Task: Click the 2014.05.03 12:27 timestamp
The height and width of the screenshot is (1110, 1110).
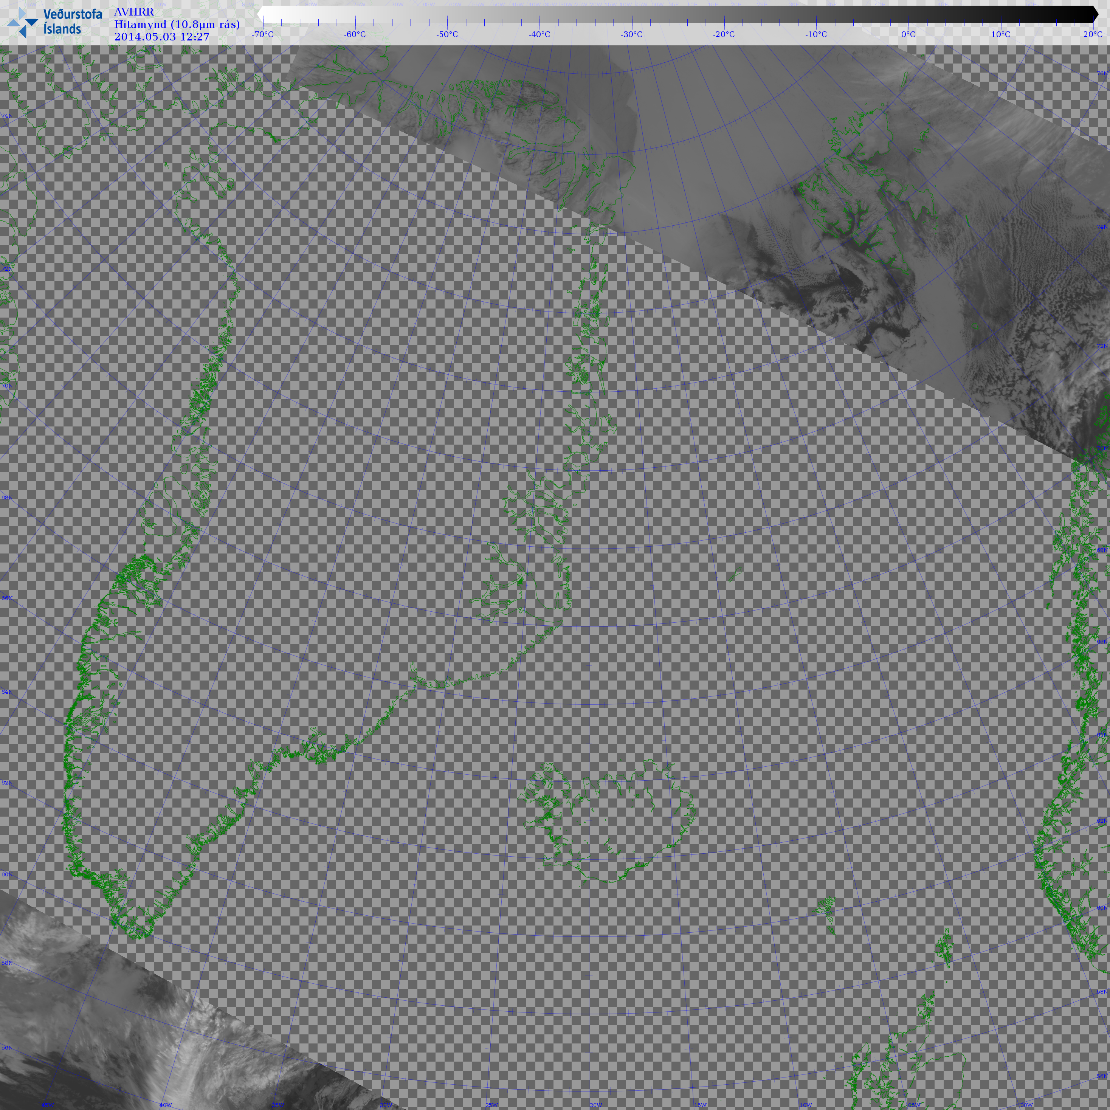Action: (161, 37)
